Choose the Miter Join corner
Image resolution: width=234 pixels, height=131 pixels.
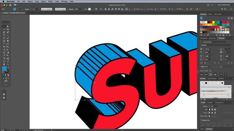pos(210,113)
